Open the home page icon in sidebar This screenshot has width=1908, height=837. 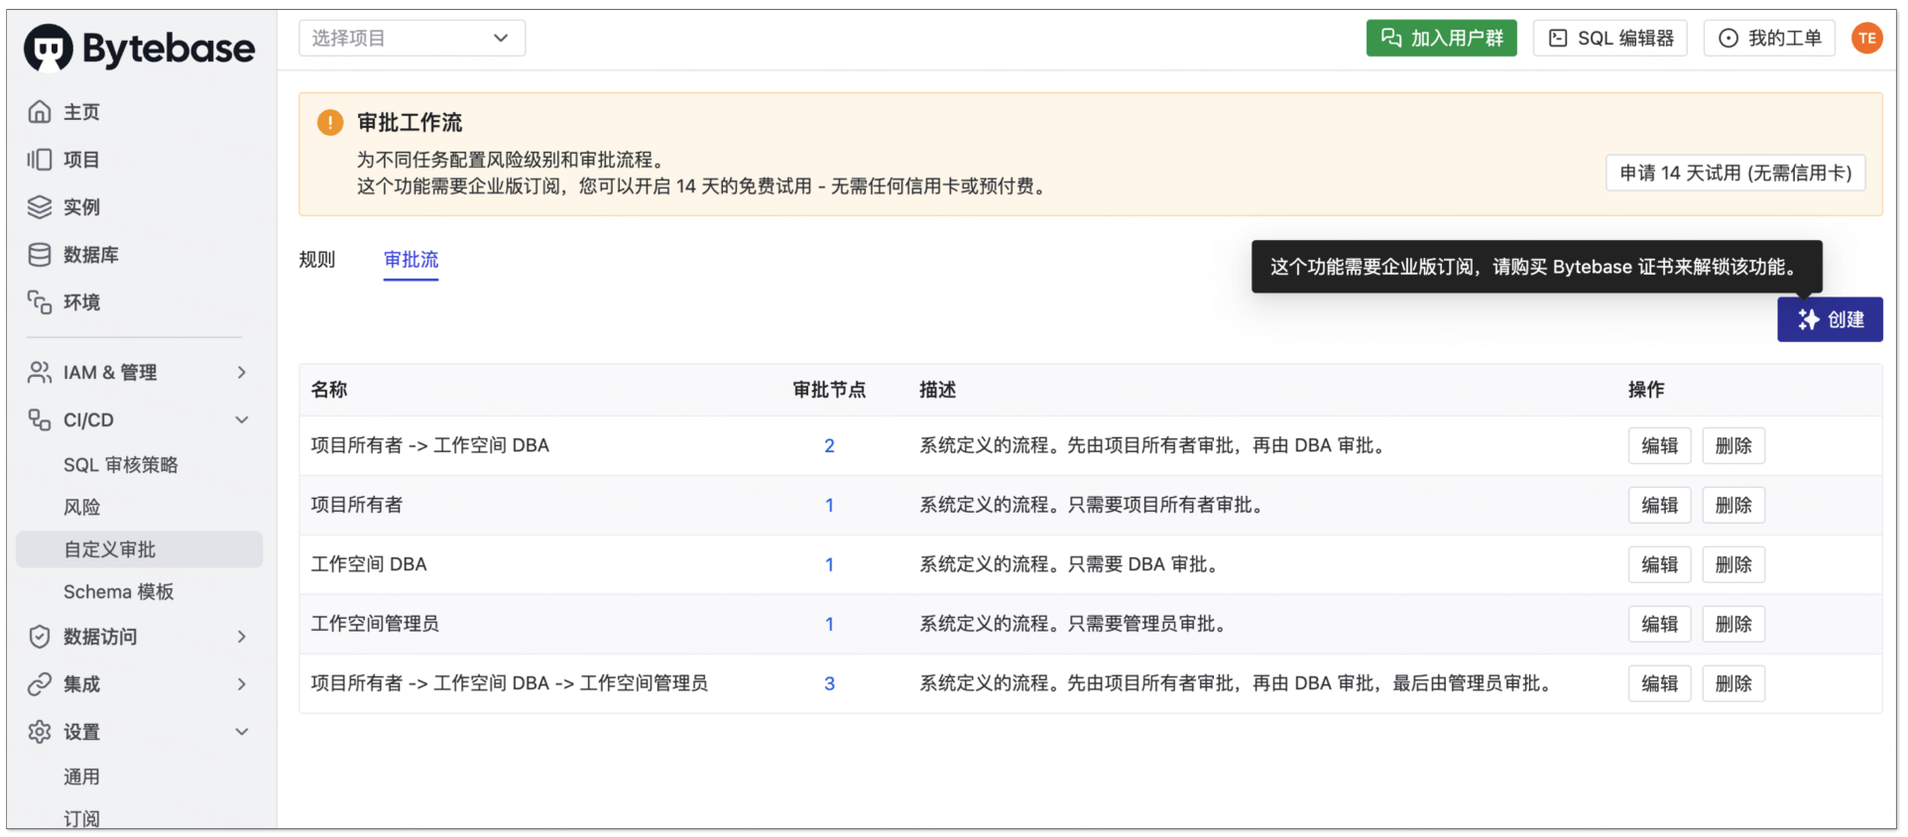(40, 112)
